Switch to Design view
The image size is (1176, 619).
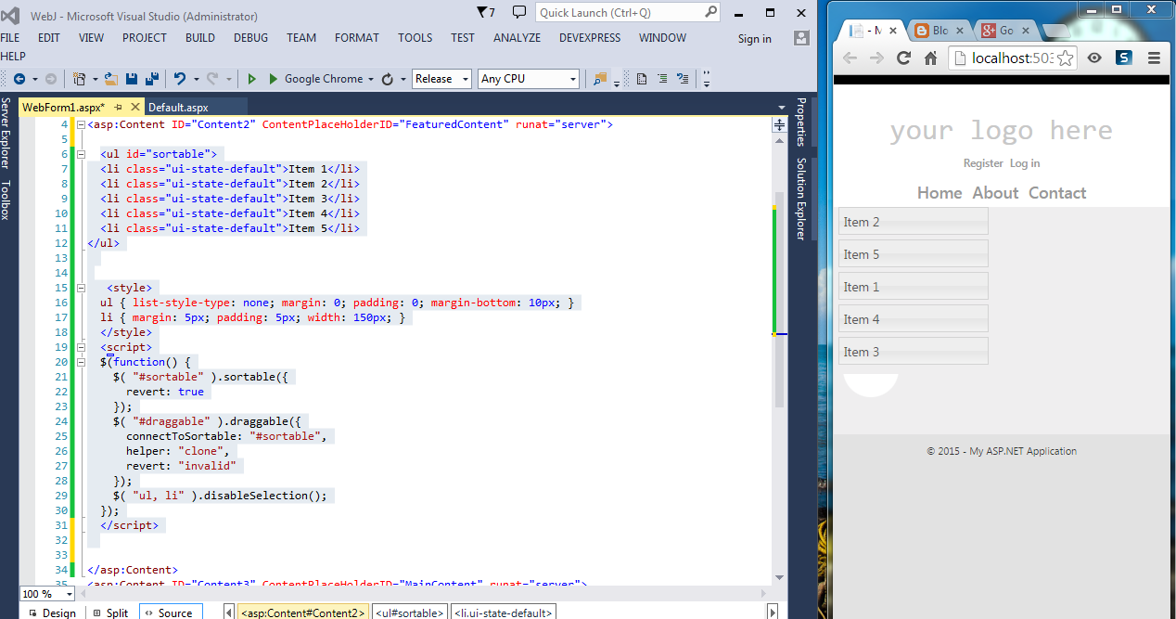52,613
